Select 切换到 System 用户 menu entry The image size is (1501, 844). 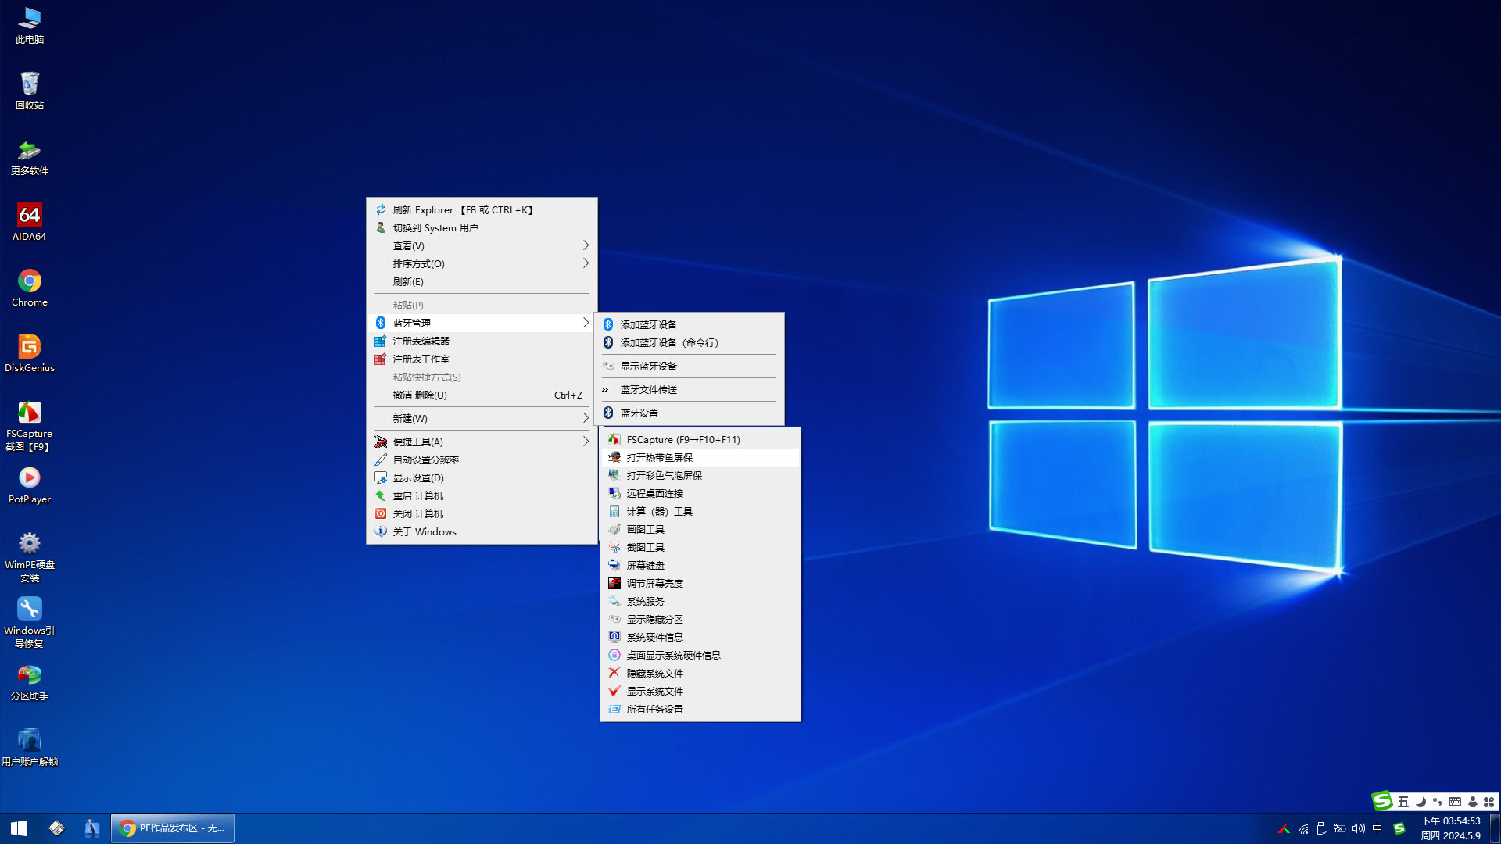point(482,227)
